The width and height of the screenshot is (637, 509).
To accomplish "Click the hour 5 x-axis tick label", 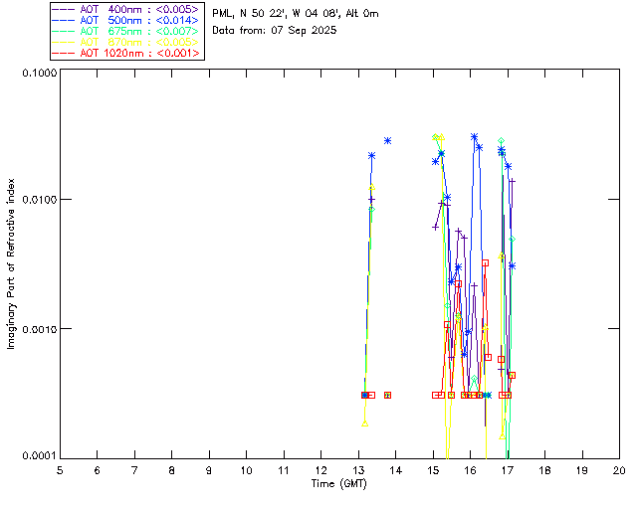I will pyautogui.click(x=60, y=469).
